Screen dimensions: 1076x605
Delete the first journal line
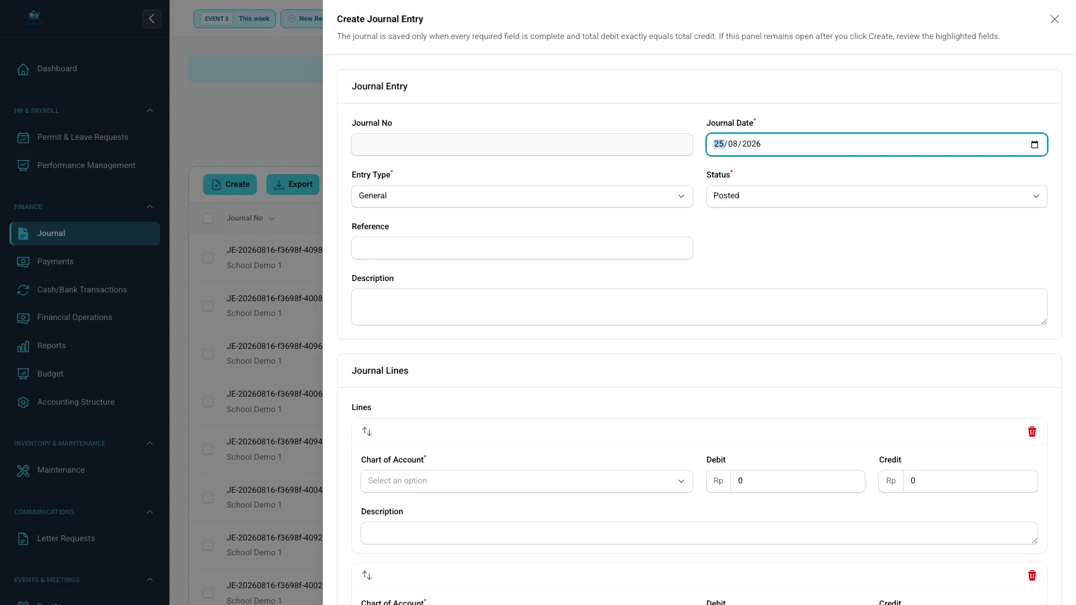(x=1032, y=432)
